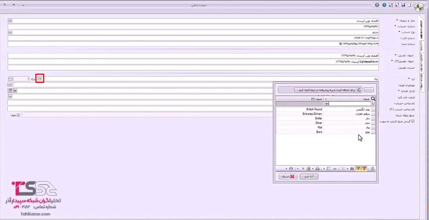The image size is (429, 220).
Task: Click the sigma summary icon in grid toolbar
Action: (x=343, y=169)
